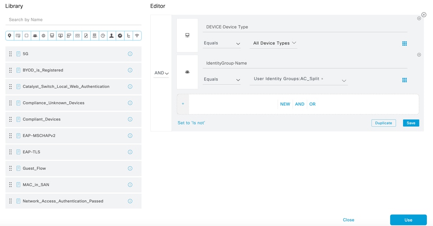Image resolution: width=433 pixels, height=226 pixels.
Task: Open grid picker for IdentityGroup value
Action: click(x=404, y=80)
